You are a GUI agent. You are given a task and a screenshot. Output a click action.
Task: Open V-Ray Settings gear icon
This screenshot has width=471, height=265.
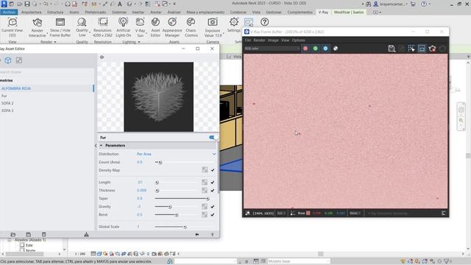[234, 22]
